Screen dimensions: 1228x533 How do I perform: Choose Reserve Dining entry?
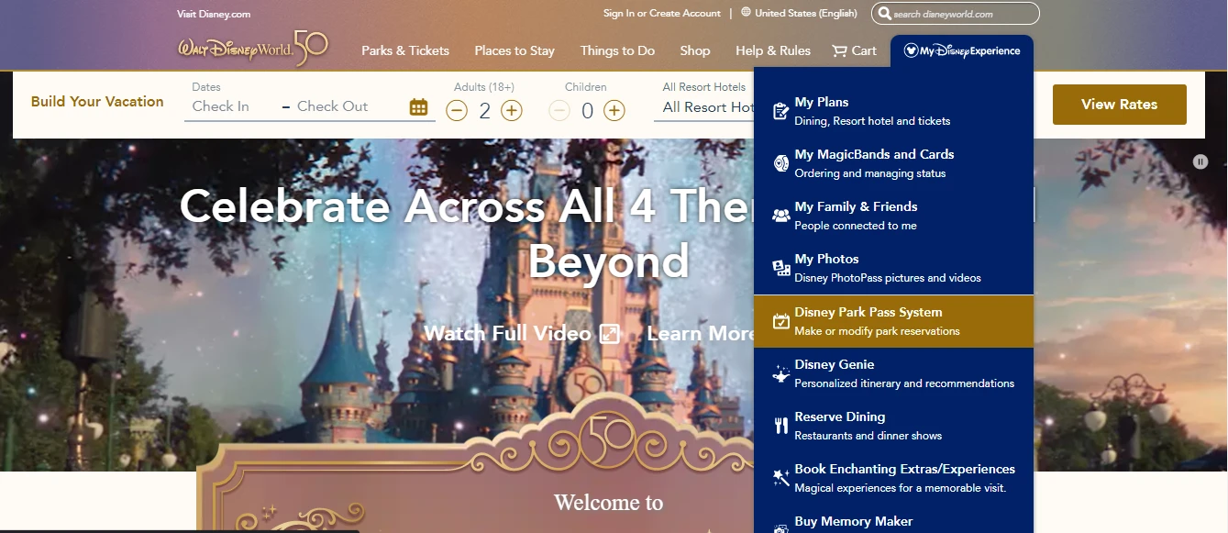pyautogui.click(x=893, y=426)
